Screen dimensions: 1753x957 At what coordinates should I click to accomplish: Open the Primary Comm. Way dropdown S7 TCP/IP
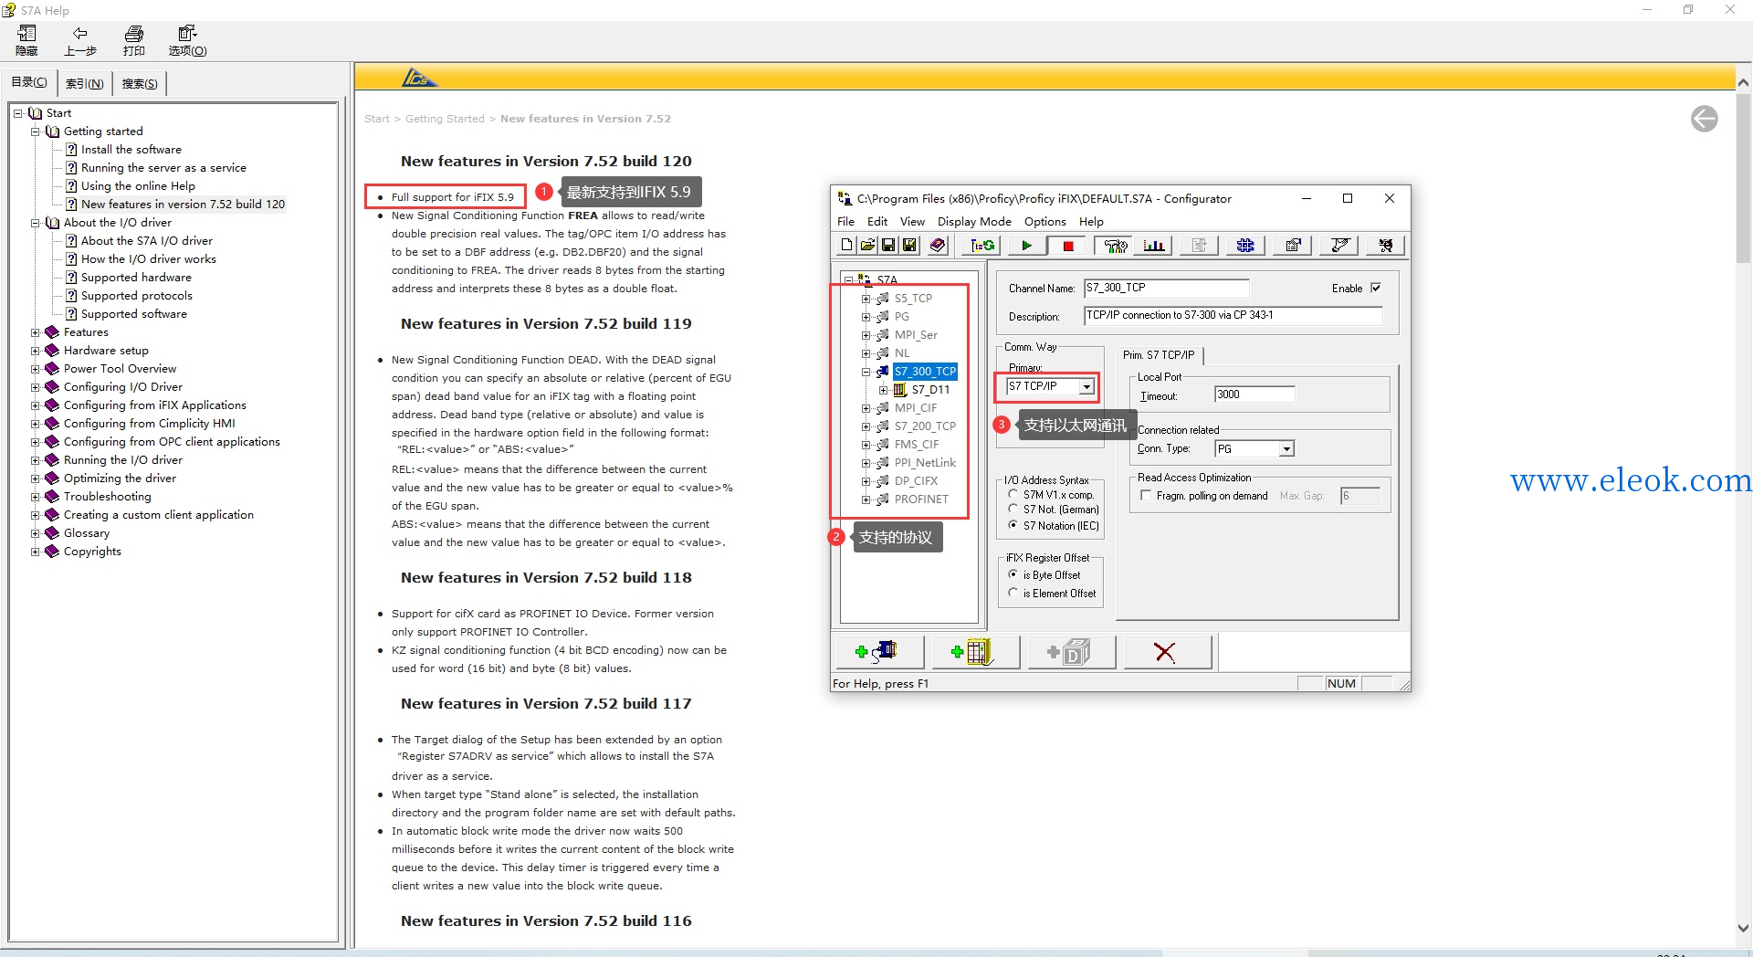[1086, 387]
